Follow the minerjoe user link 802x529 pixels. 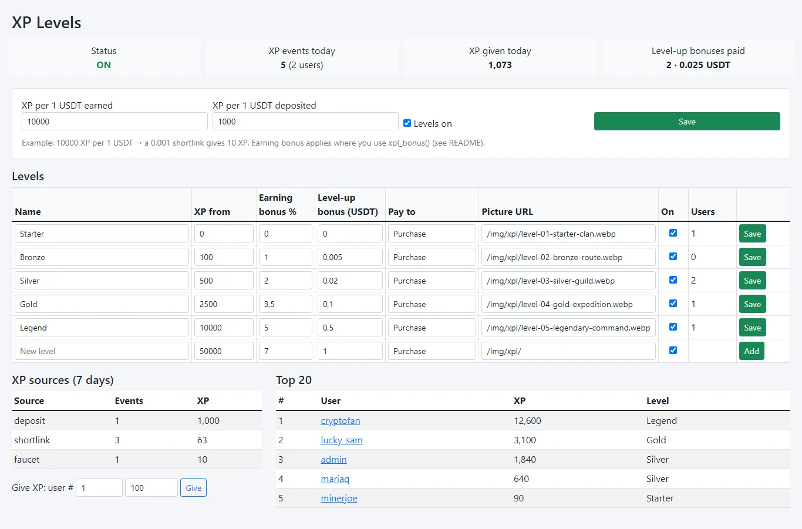pos(339,498)
